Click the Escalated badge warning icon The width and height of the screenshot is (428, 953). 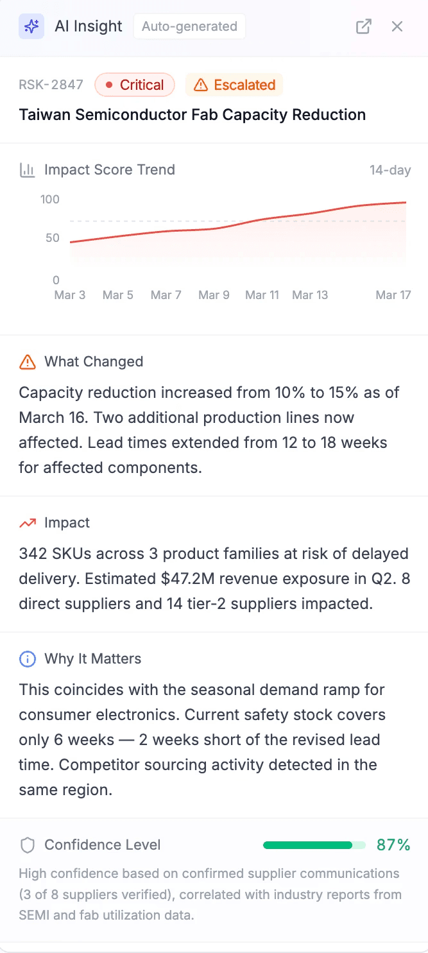click(201, 85)
